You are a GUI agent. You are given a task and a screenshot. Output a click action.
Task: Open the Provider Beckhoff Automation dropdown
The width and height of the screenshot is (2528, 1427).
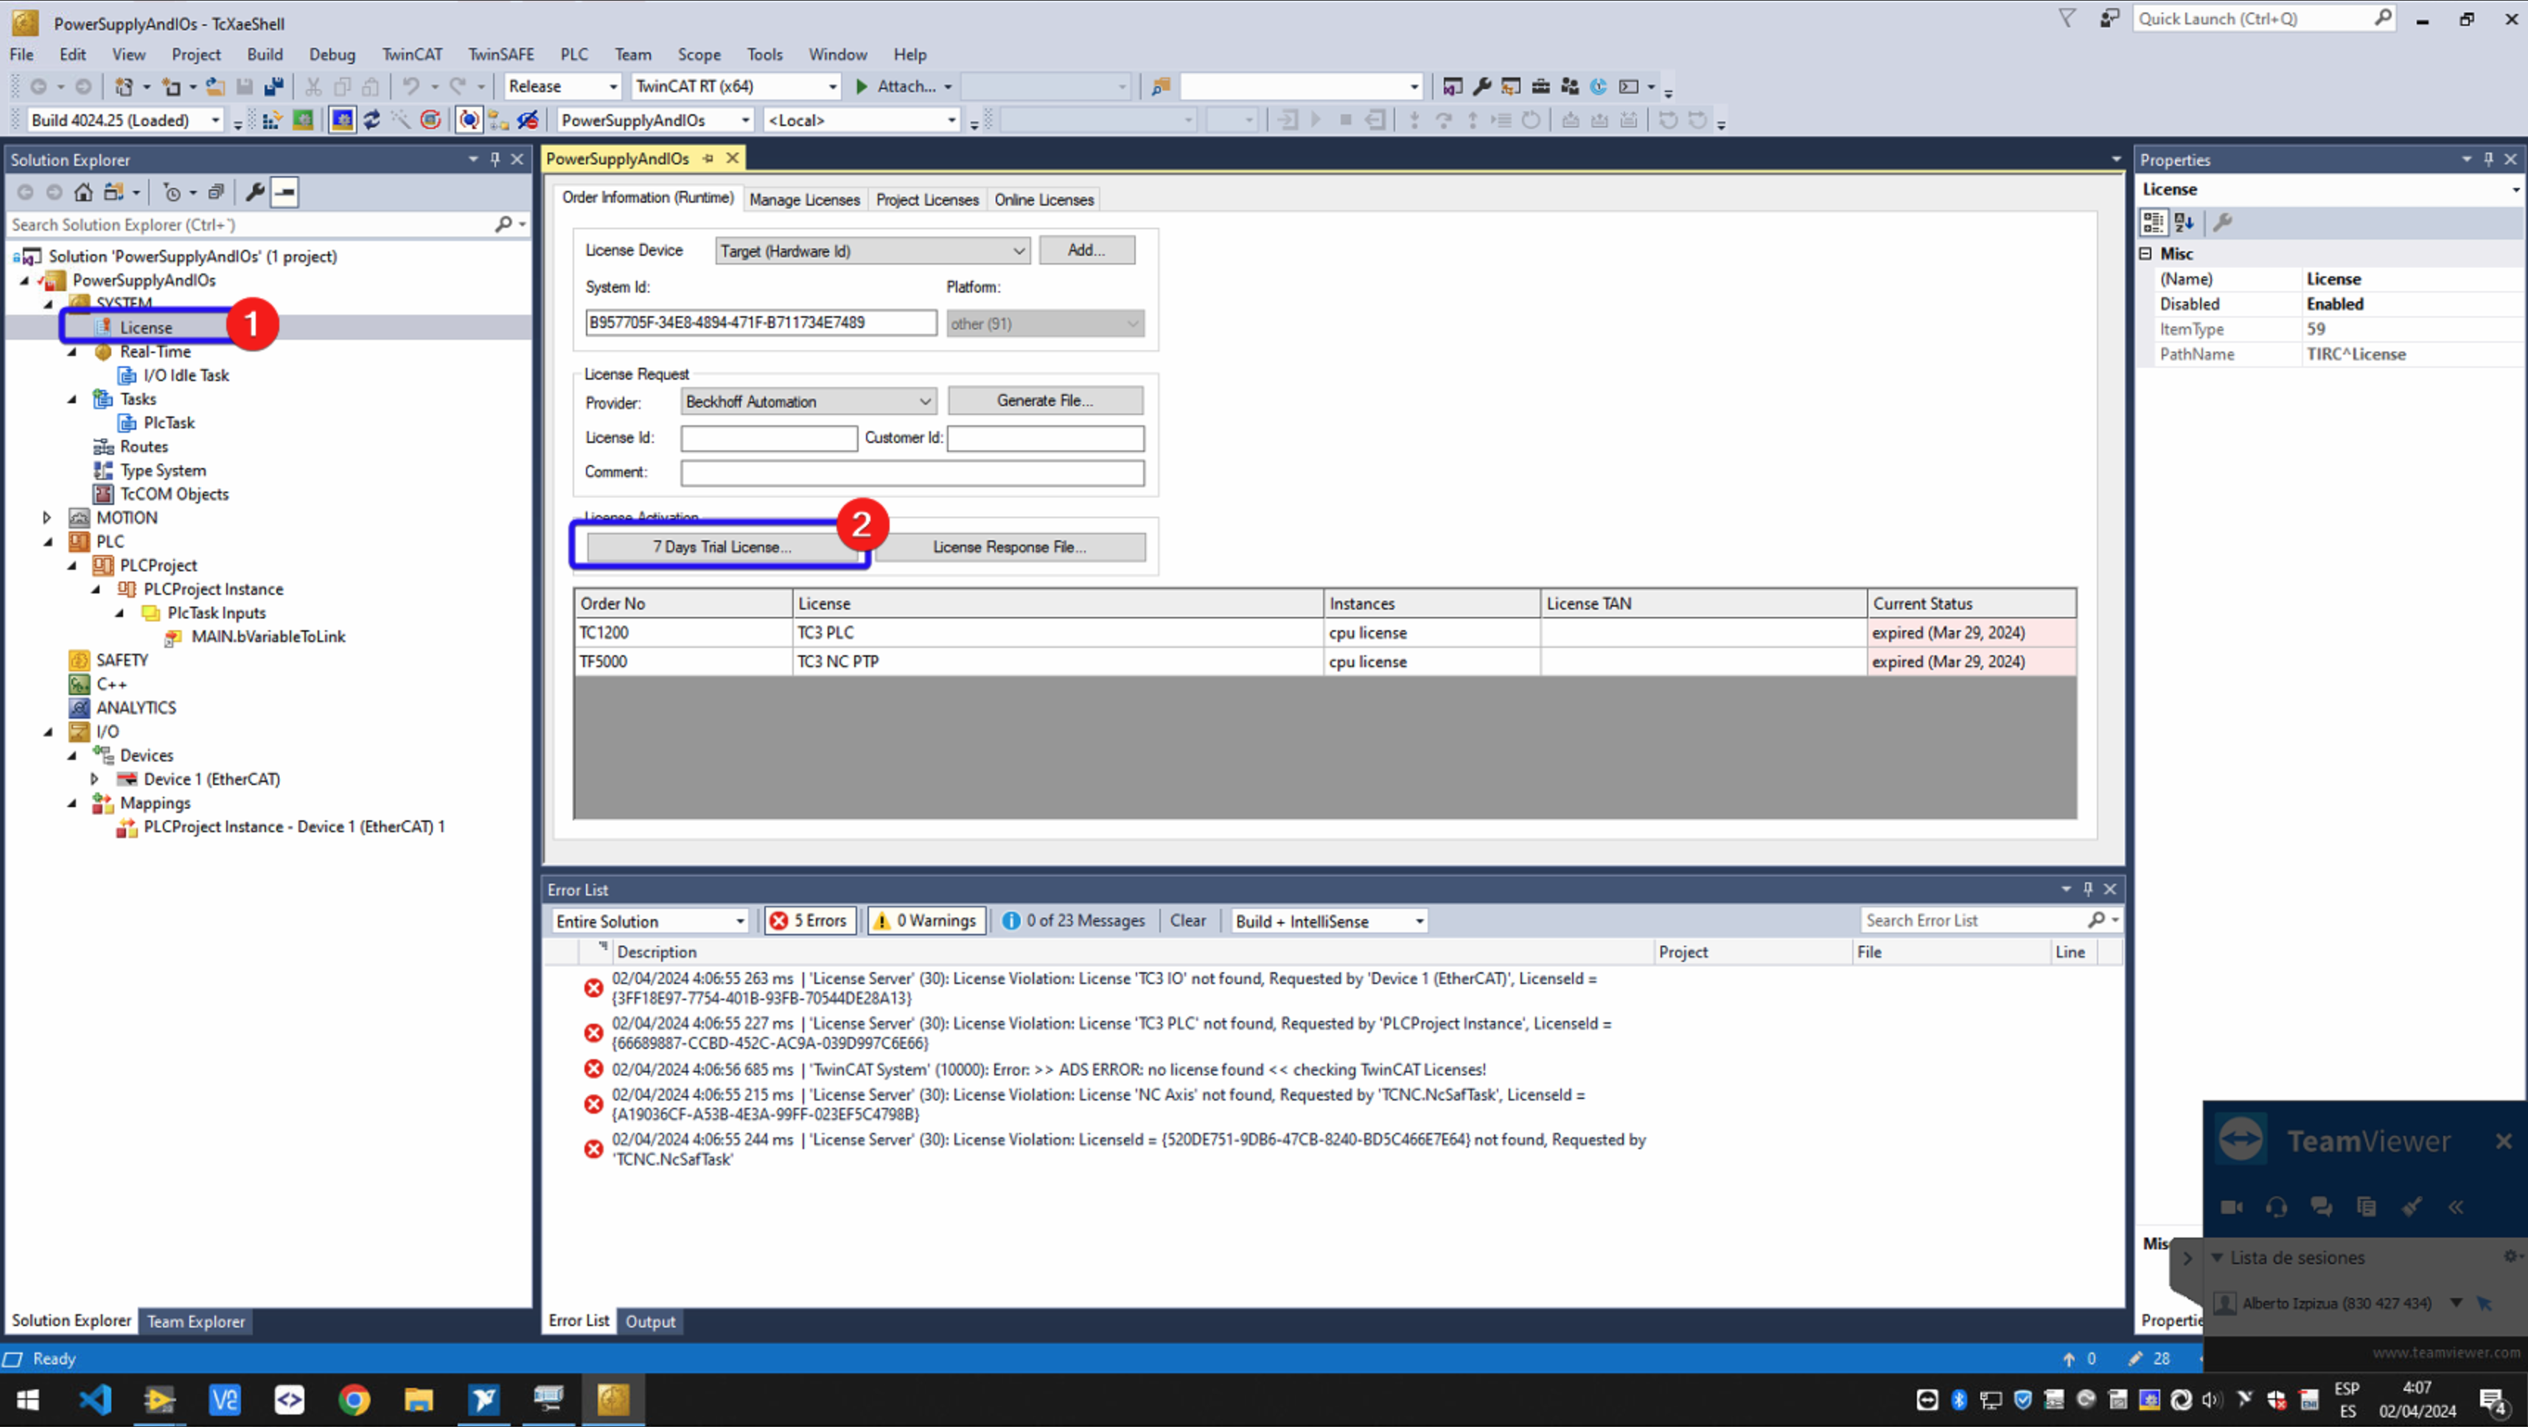coord(808,402)
